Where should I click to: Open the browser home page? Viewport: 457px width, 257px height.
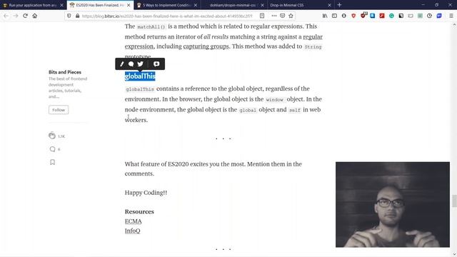pos(35,16)
